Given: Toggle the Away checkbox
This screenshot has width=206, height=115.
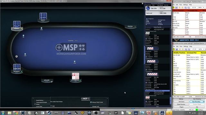Looking at the screenshot, I should (35, 104).
